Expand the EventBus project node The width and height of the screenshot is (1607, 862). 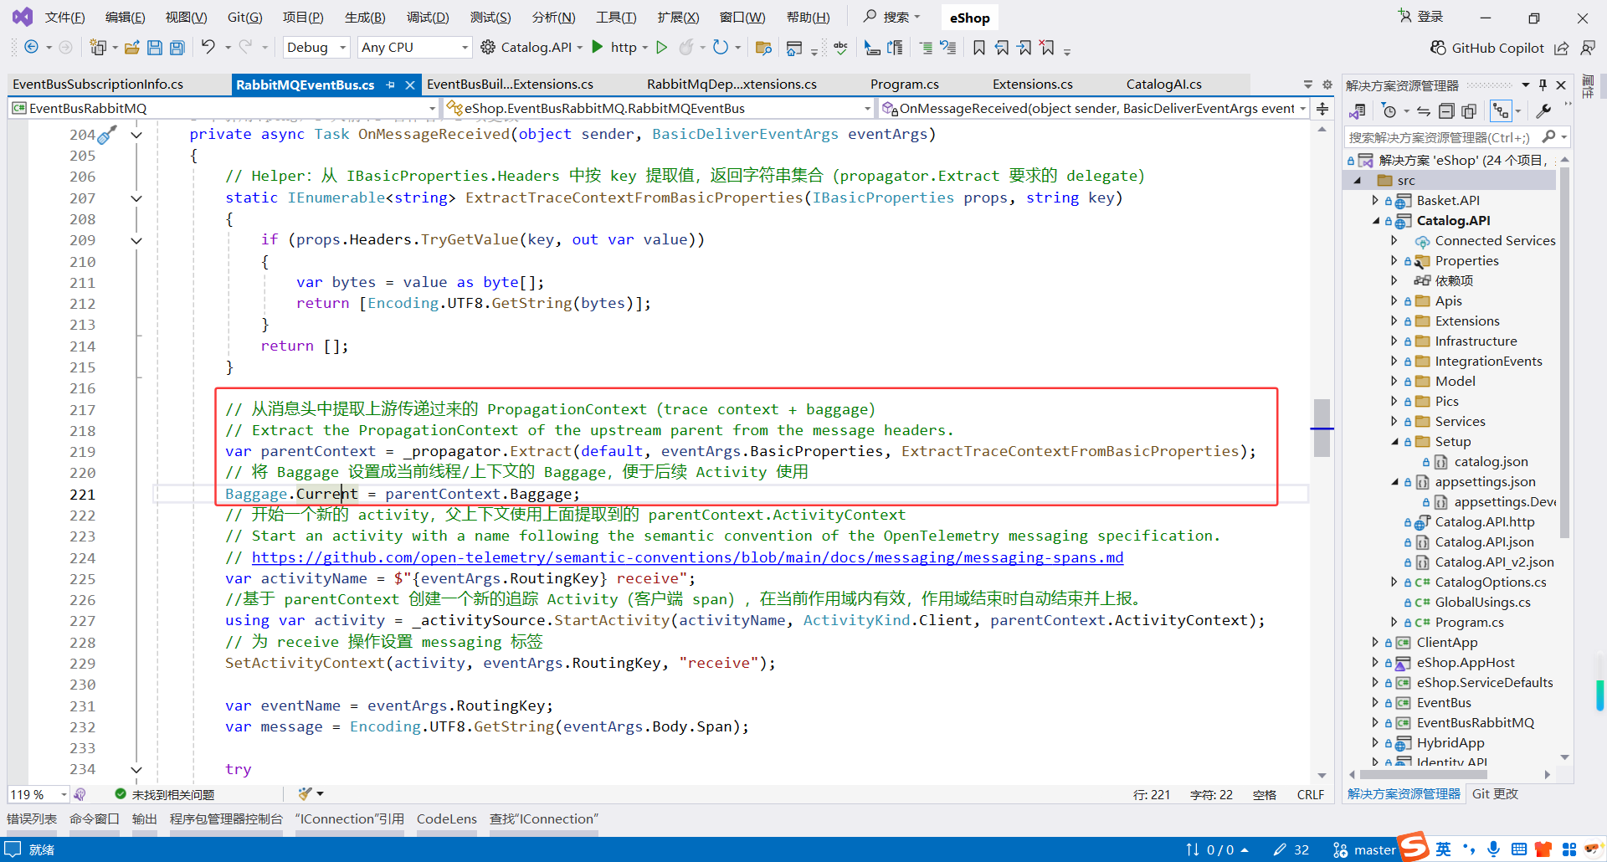click(x=1377, y=702)
